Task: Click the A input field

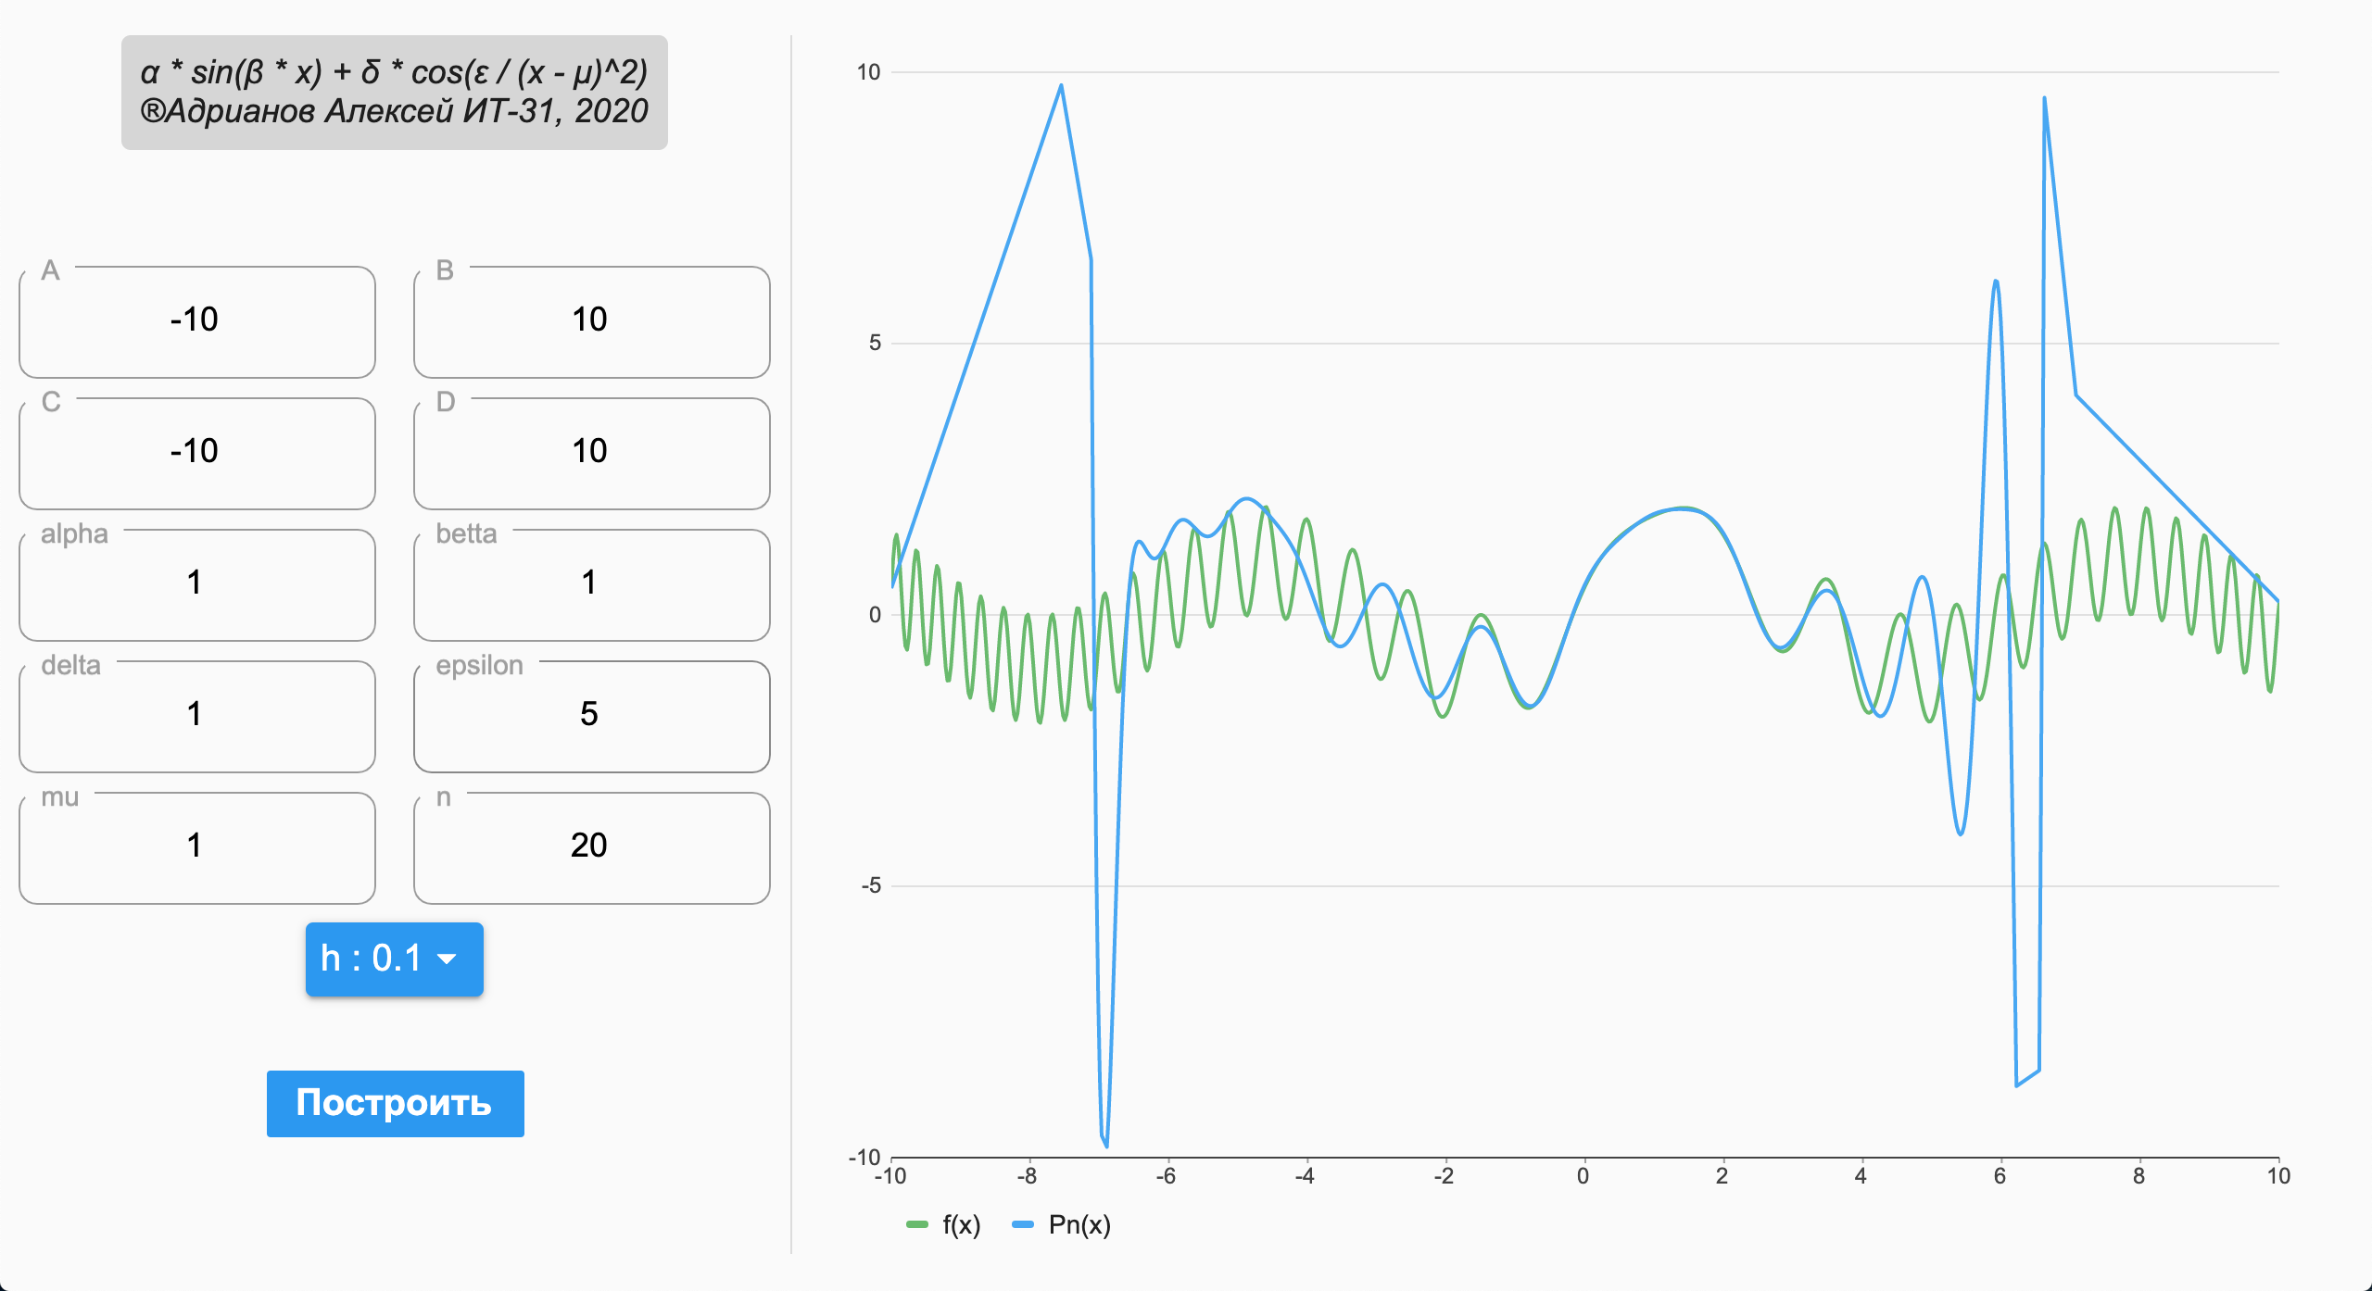Action: click(196, 320)
